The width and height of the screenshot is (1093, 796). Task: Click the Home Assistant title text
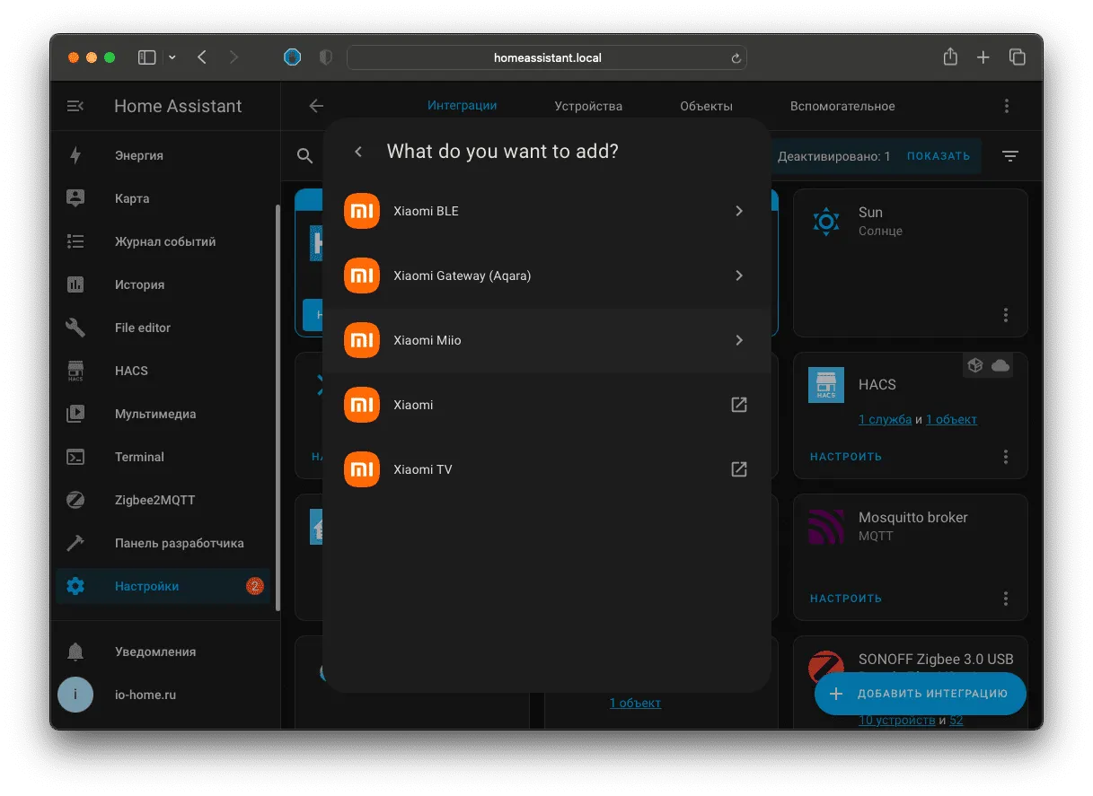pos(178,106)
